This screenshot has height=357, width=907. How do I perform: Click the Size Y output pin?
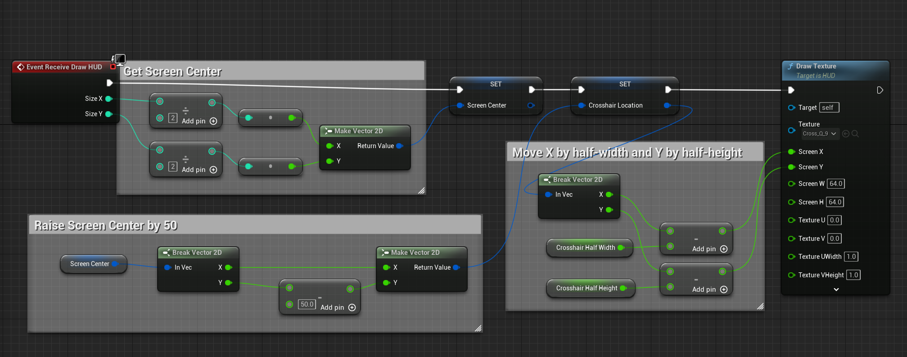click(x=108, y=114)
